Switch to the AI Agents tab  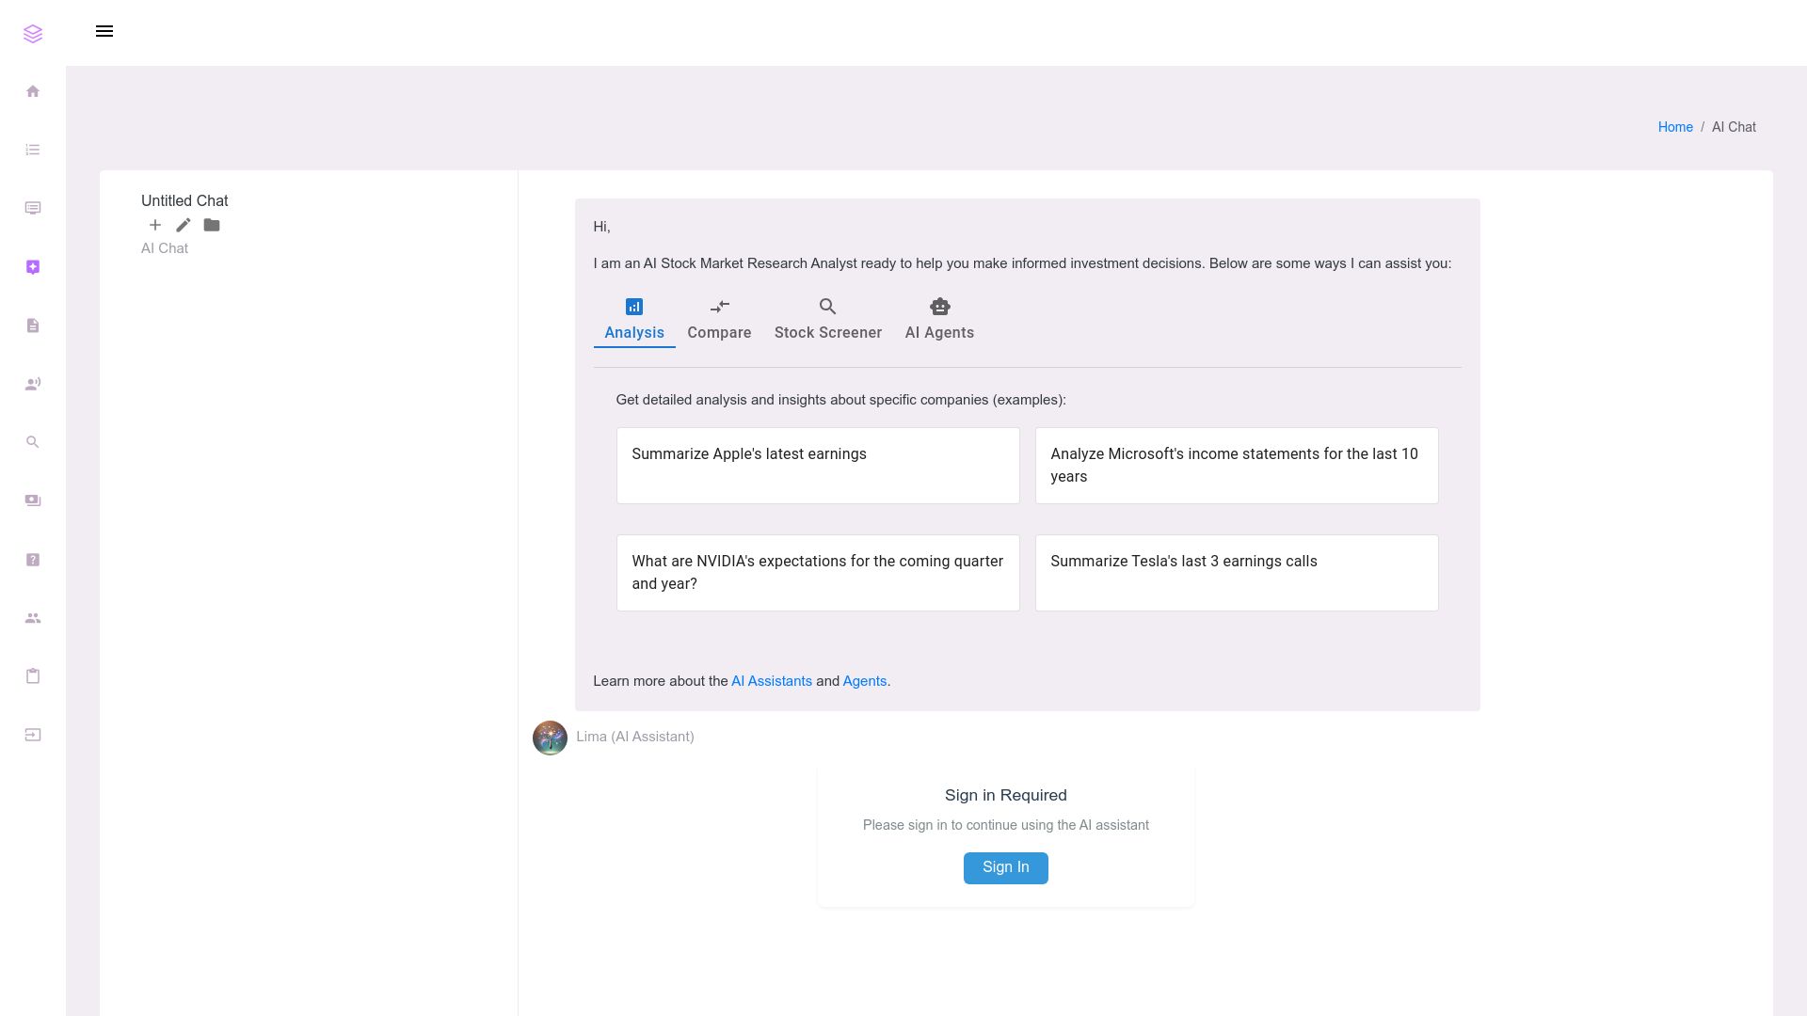coord(939,320)
